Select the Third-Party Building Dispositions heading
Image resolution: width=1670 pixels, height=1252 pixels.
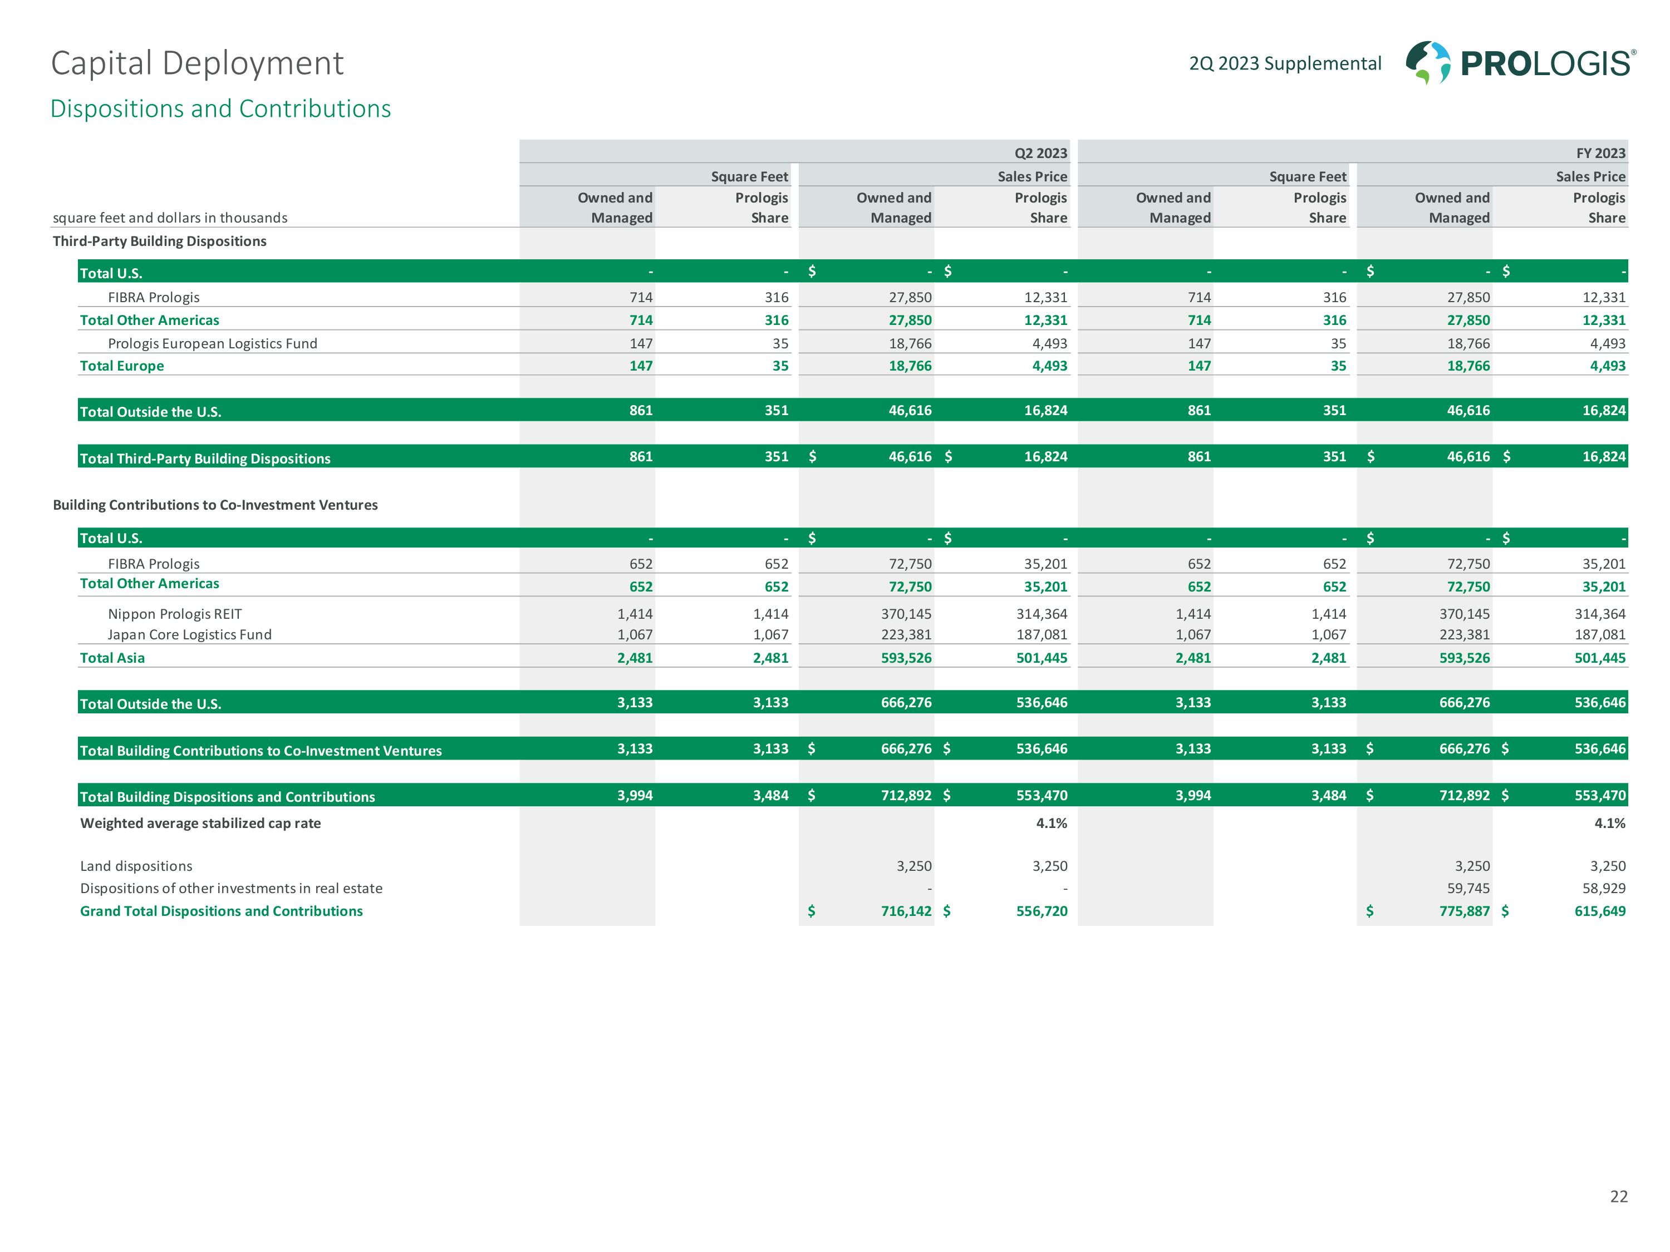(x=159, y=241)
